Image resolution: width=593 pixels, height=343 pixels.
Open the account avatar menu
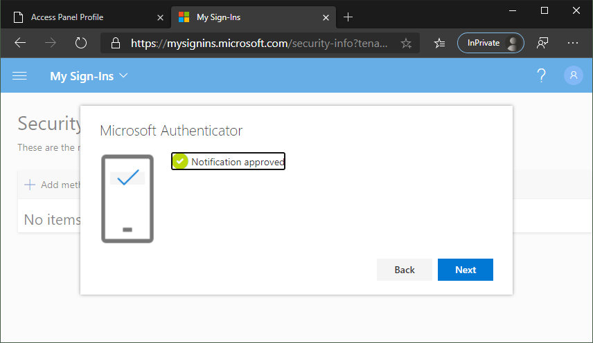coord(574,75)
